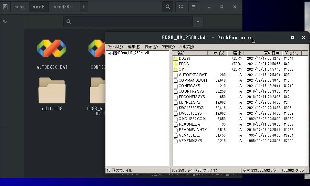Select the AUTOEXEC.BAT file icon in DiskExplorer
The height and width of the screenshot is (186, 310).
[x=175, y=75]
